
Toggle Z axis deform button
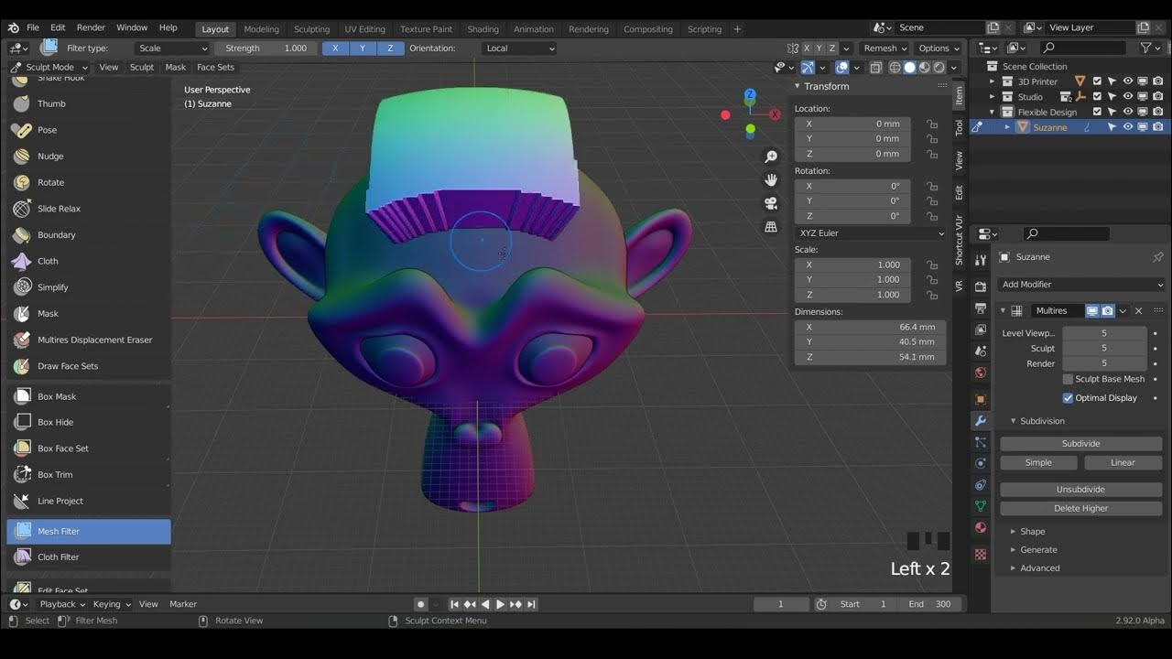(x=390, y=48)
